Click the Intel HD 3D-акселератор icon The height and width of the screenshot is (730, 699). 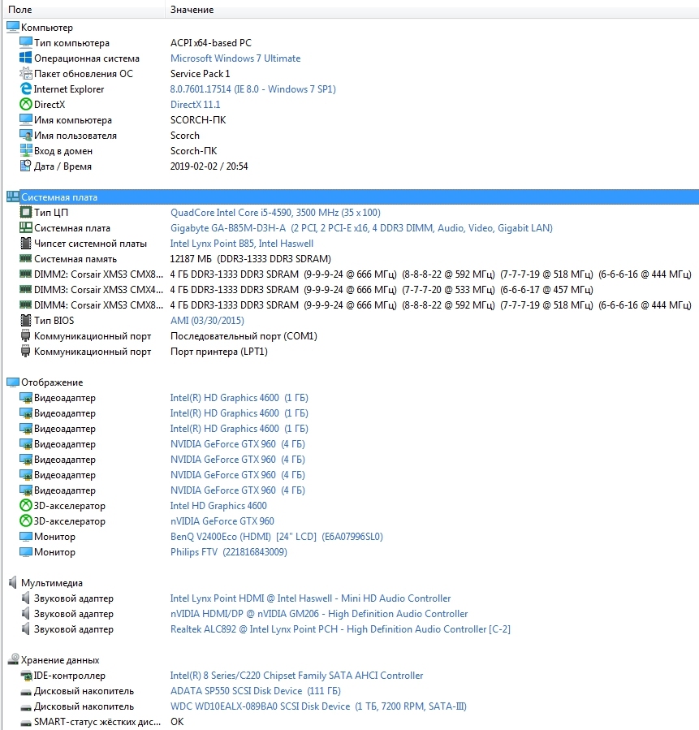pos(26,506)
